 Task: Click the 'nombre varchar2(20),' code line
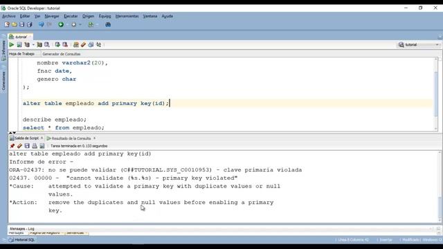click(72, 63)
